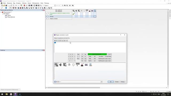Click the Mod operator button

(78, 54)
